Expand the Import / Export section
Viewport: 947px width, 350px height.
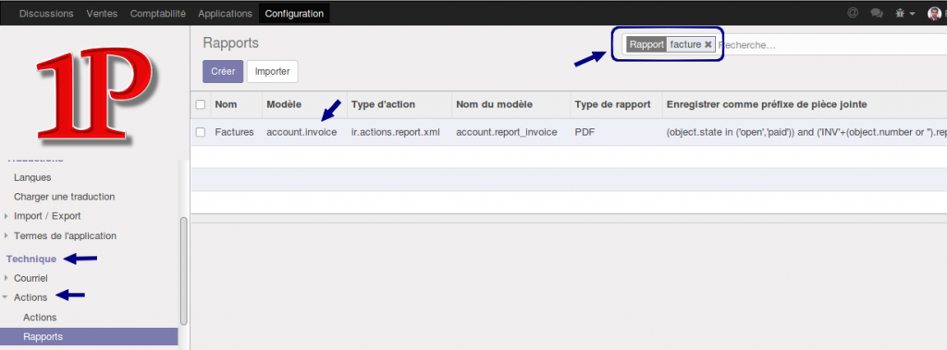coord(47,216)
